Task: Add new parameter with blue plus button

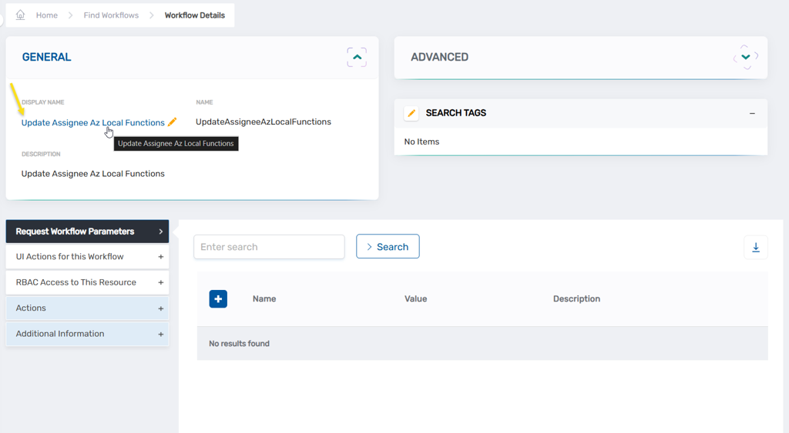Action: tap(218, 299)
